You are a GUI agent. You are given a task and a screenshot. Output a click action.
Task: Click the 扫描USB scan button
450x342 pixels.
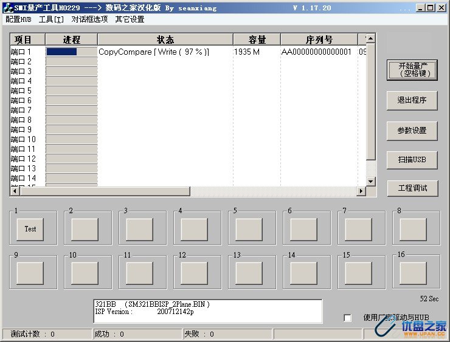click(x=412, y=159)
